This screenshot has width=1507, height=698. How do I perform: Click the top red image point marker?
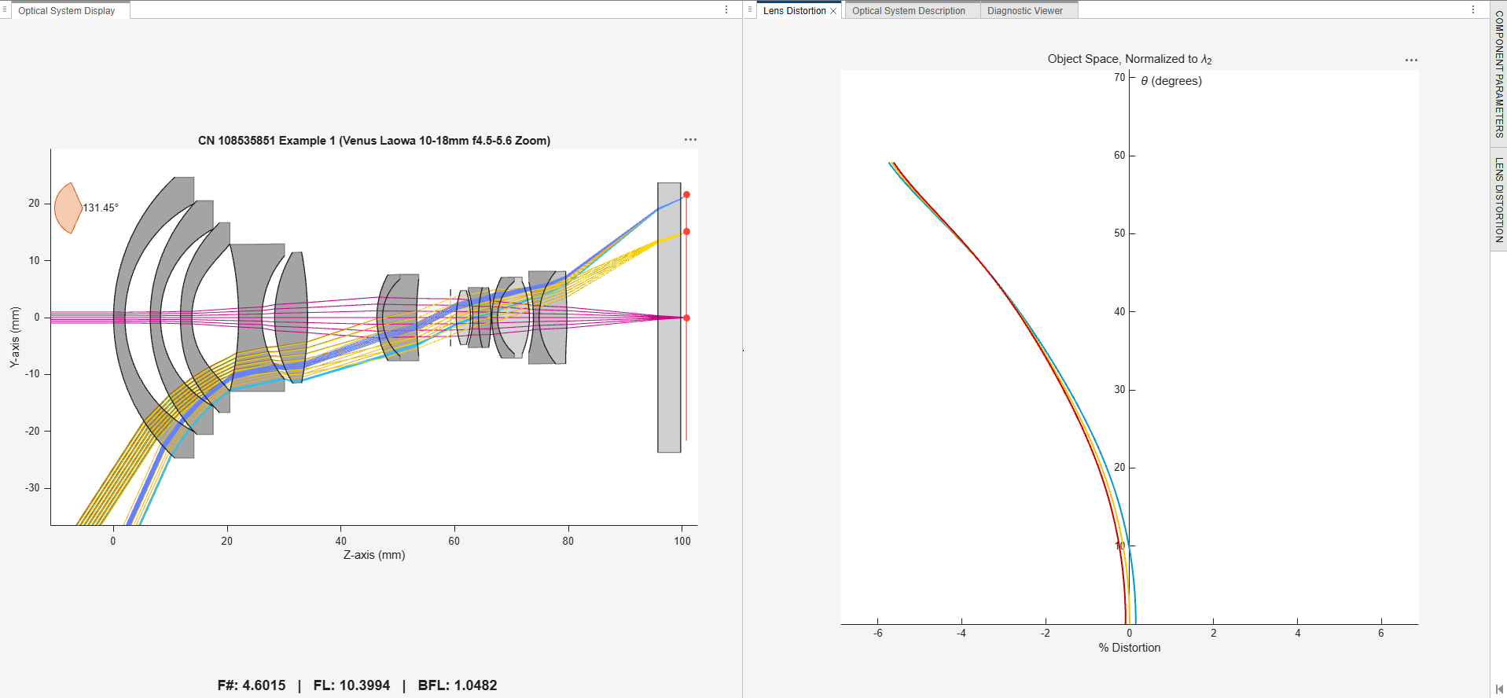[686, 194]
